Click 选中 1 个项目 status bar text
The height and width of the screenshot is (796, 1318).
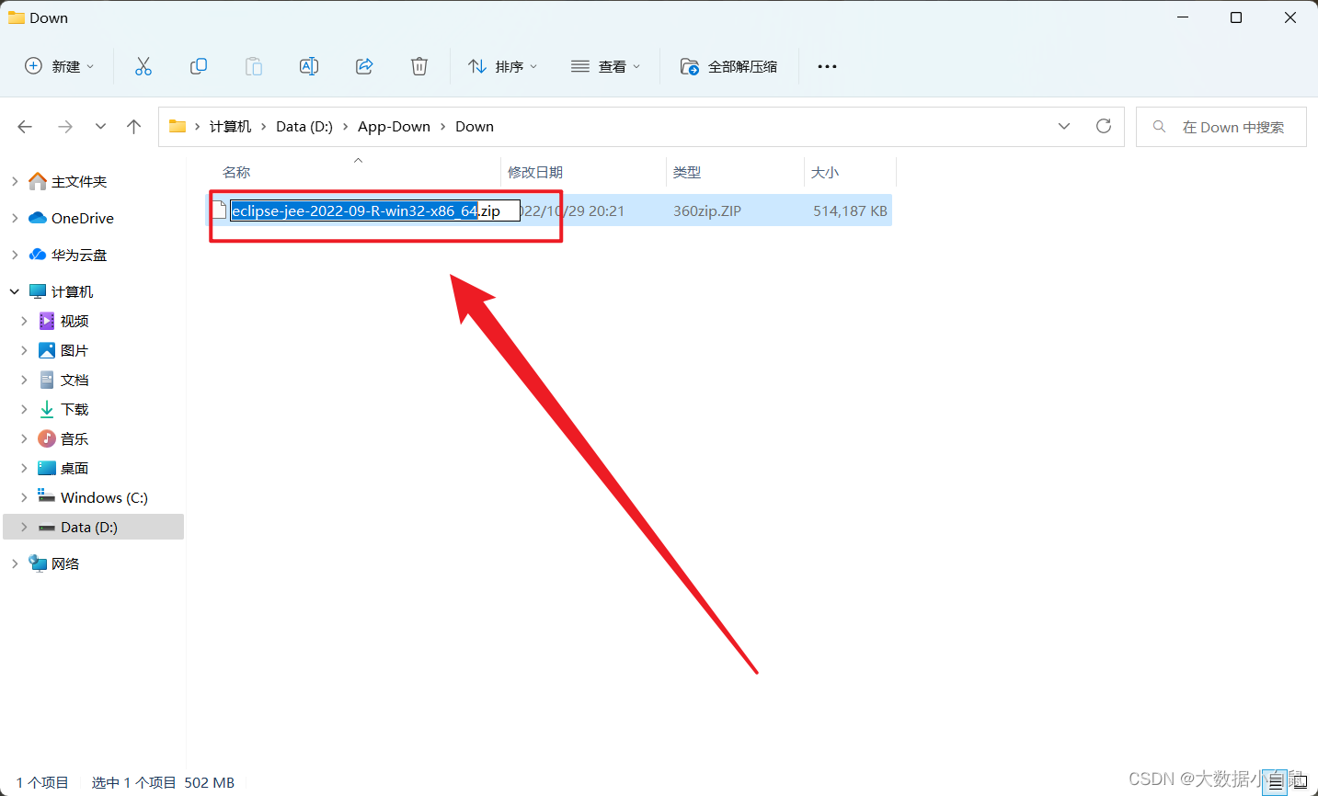tap(133, 783)
